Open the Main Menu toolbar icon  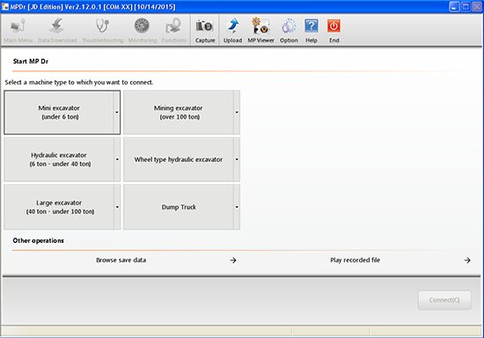[x=18, y=30]
